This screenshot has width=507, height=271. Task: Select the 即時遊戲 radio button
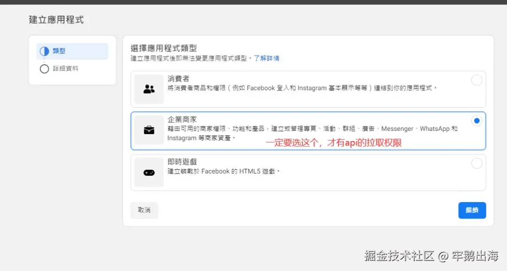[476, 163]
